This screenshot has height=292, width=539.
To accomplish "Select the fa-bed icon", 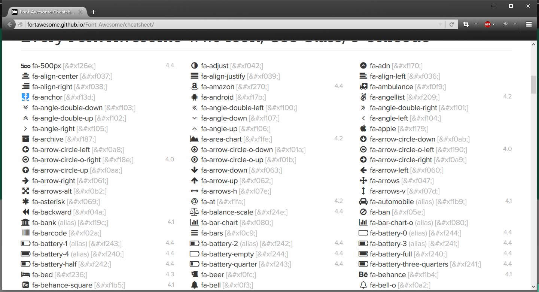I will point(25,275).
